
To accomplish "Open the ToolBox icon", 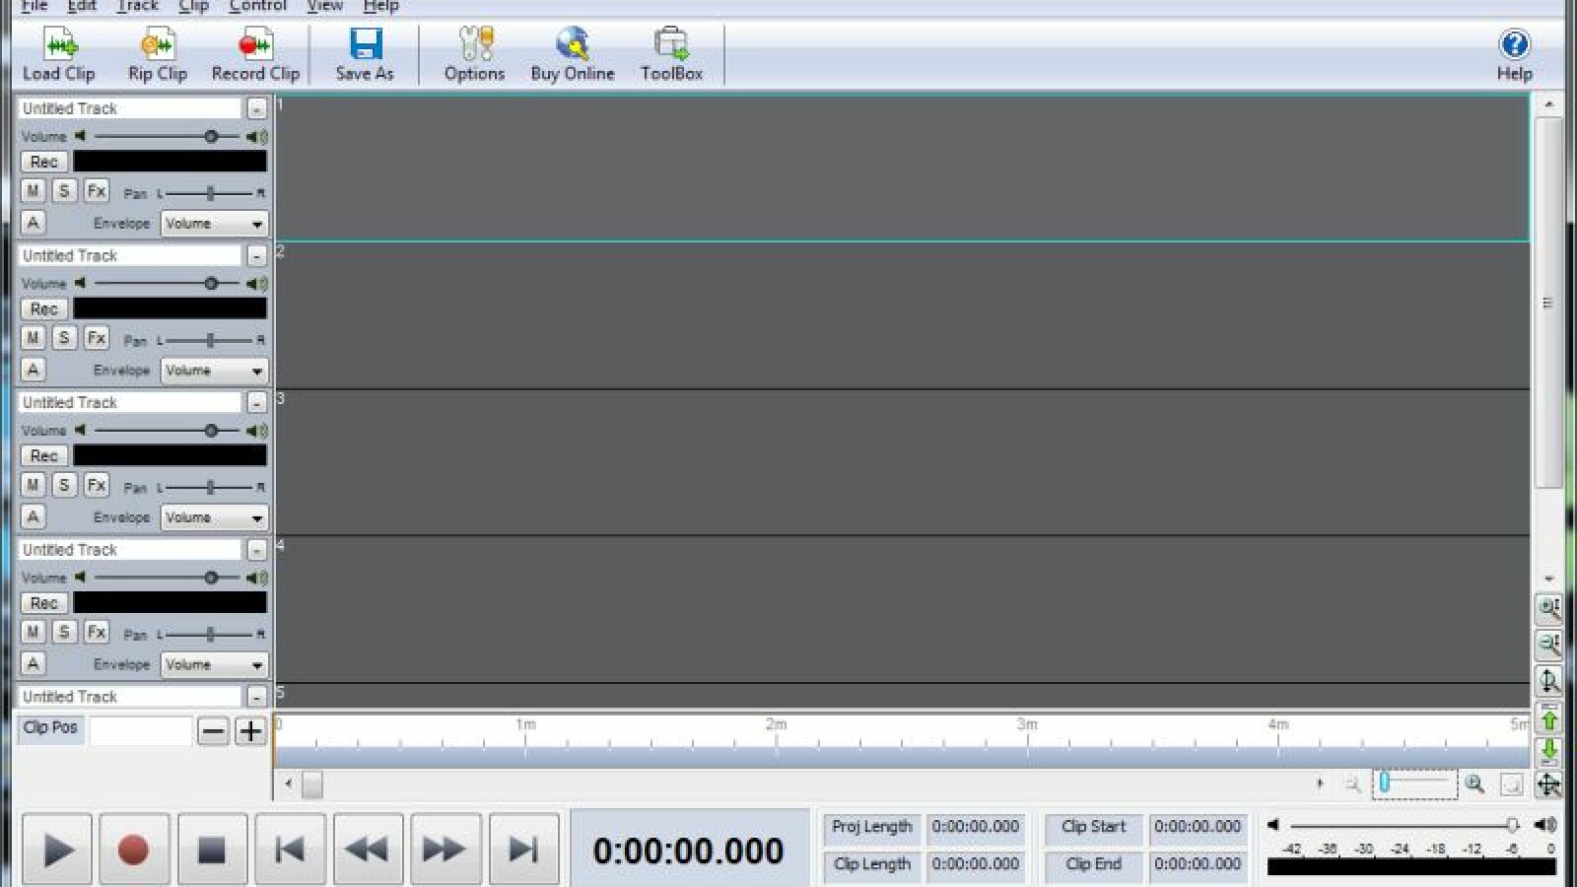I will tap(671, 46).
